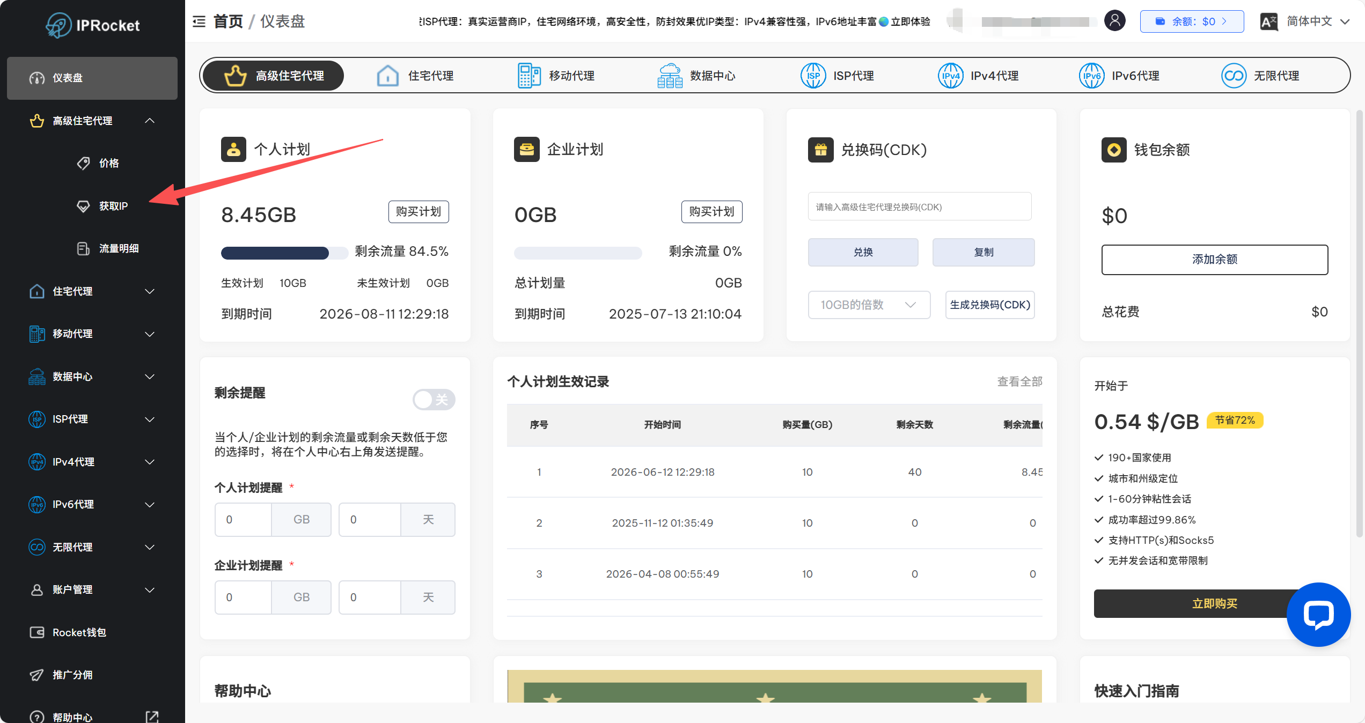Image resolution: width=1365 pixels, height=723 pixels.
Task: Expand the IPv4代理 sidebar chevron
Action: click(x=150, y=462)
